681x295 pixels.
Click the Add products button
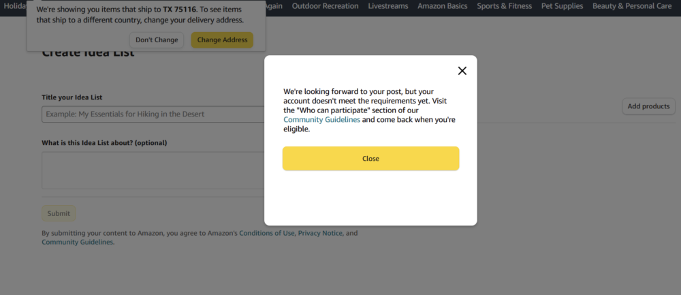648,106
